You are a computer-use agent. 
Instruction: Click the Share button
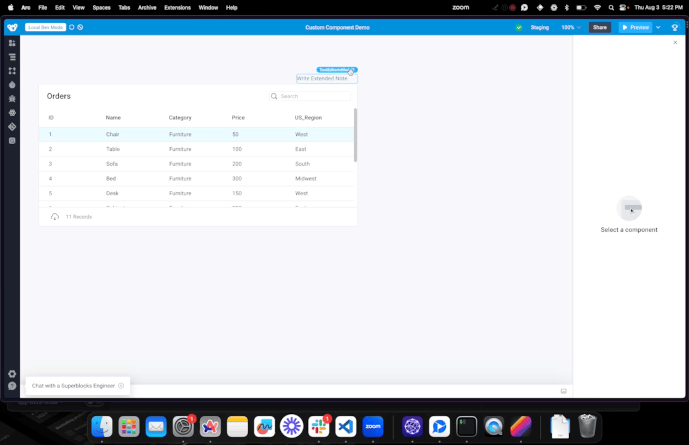pyautogui.click(x=599, y=27)
